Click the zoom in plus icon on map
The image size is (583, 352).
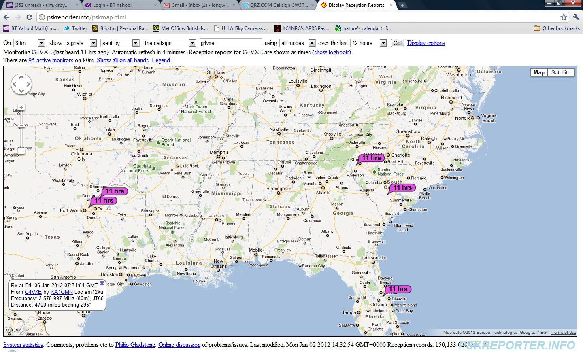21,107
